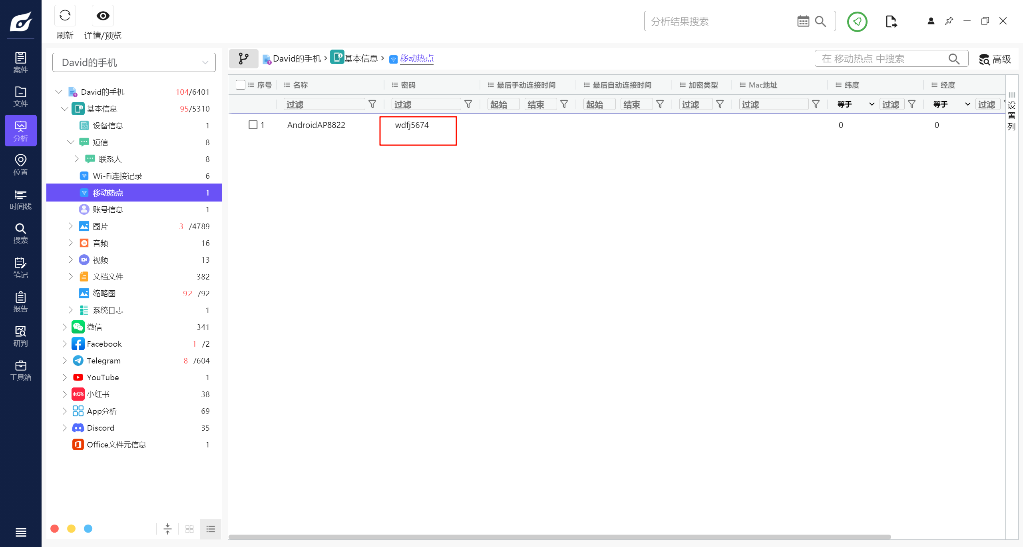Expand the 微信 tree node
The height and width of the screenshot is (547, 1023).
click(x=65, y=327)
